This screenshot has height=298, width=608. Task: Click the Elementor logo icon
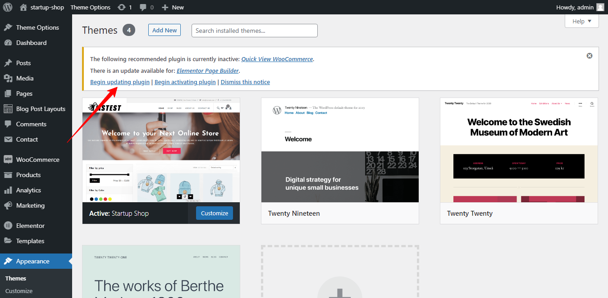click(x=8, y=226)
